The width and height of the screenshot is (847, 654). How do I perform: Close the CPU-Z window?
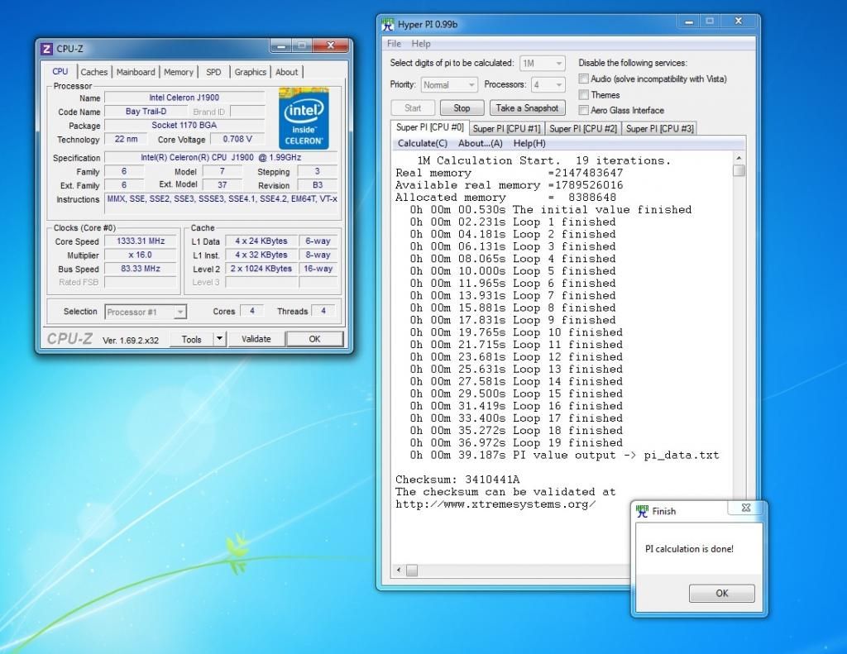pyautogui.click(x=331, y=46)
